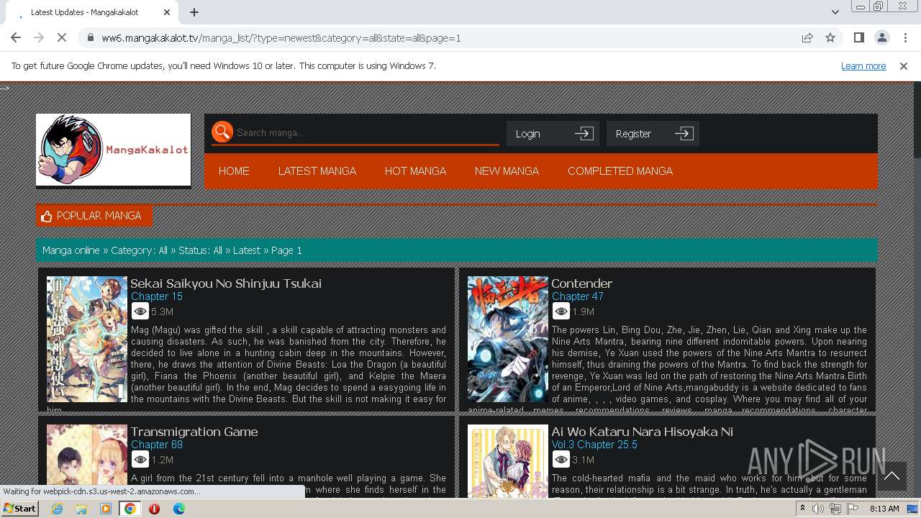Click the volume speaker tray icon
The height and width of the screenshot is (518, 921).
(818, 509)
